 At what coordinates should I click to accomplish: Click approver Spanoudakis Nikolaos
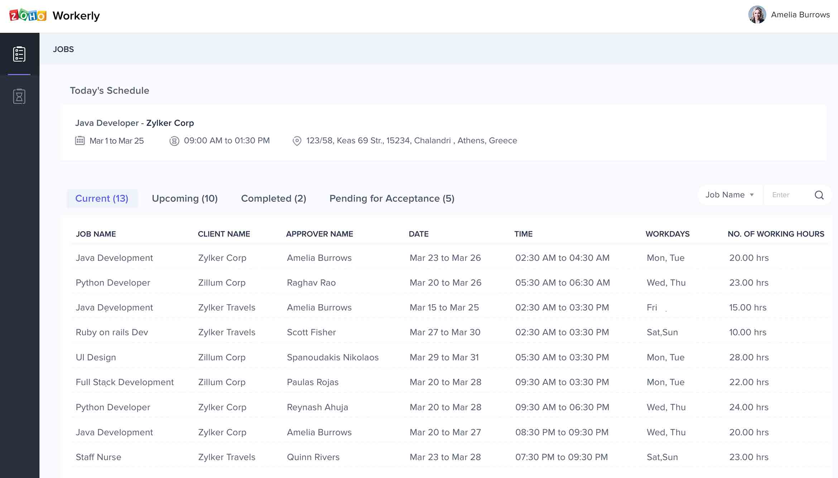333,357
